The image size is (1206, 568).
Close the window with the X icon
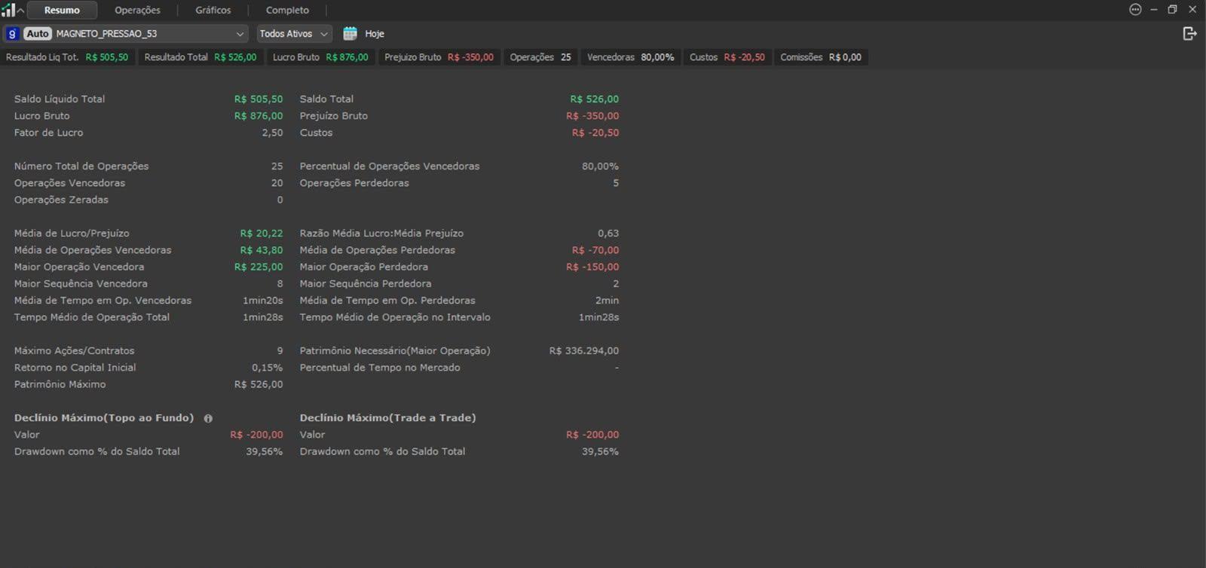coord(1192,10)
